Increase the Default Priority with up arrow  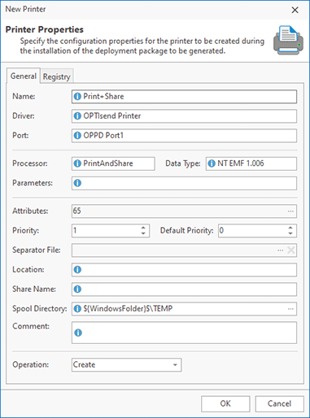tap(290, 228)
